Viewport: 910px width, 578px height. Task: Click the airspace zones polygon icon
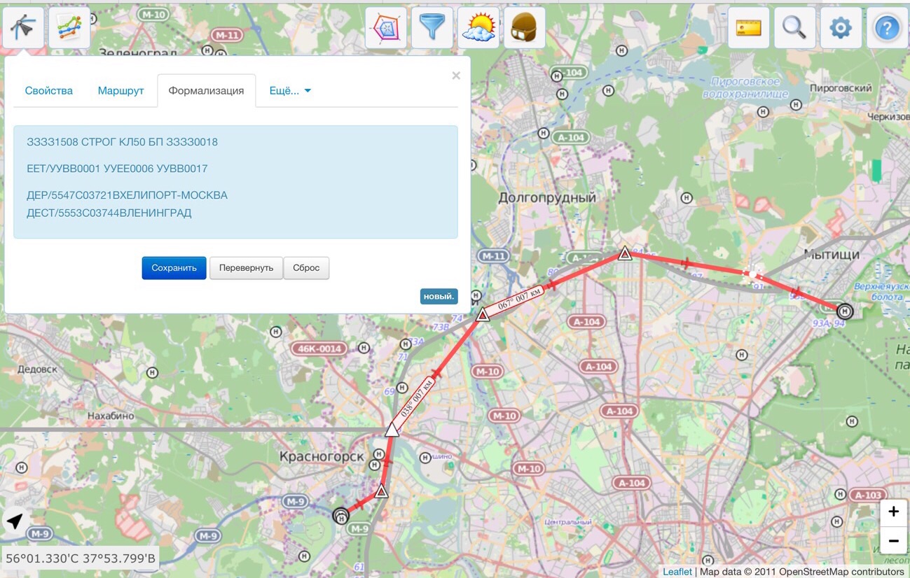pos(386,28)
